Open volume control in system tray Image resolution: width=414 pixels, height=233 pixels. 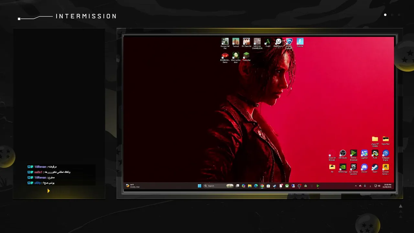coord(379,186)
